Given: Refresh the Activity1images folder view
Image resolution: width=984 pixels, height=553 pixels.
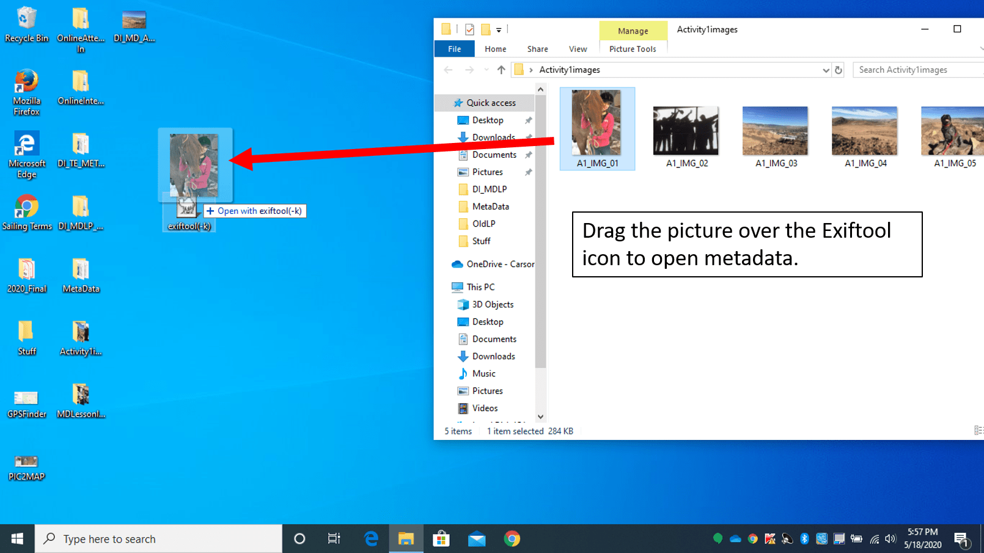Looking at the screenshot, I should point(839,70).
